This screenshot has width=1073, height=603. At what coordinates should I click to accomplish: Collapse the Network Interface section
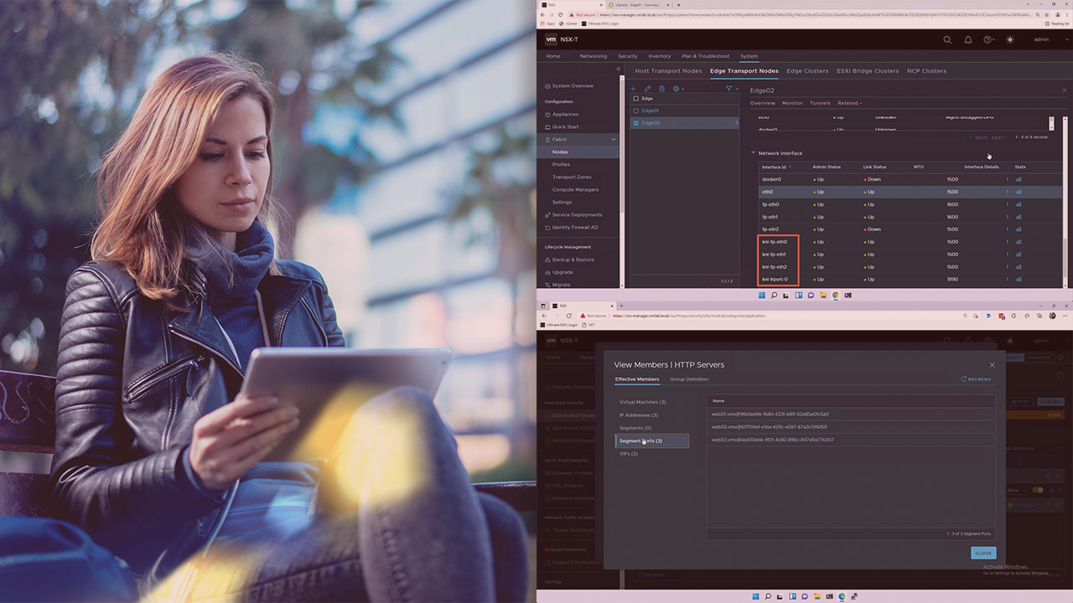click(753, 153)
